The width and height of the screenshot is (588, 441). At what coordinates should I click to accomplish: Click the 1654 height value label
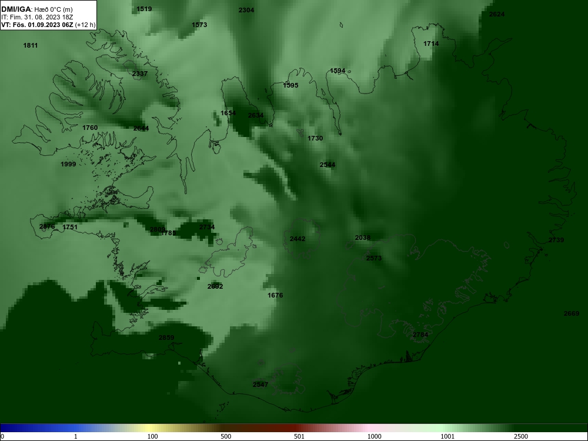pos(228,113)
